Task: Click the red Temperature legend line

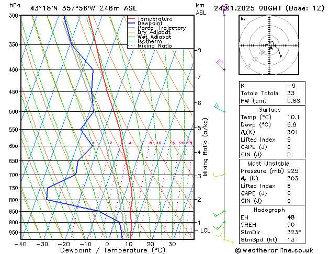Action: coord(131,19)
